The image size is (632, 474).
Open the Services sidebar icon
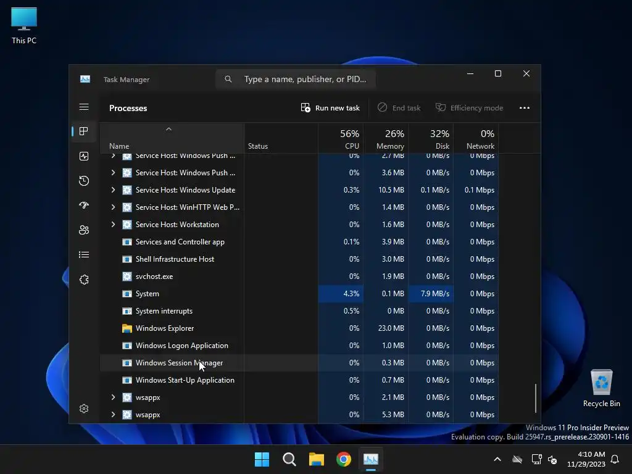84,280
